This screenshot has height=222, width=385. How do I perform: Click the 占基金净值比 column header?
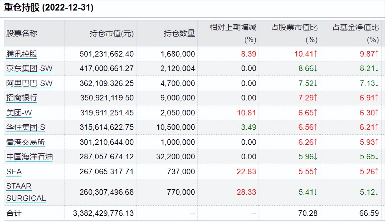[x=355, y=27]
